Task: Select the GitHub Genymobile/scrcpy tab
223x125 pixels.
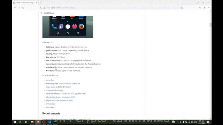Action: coord(25,3)
